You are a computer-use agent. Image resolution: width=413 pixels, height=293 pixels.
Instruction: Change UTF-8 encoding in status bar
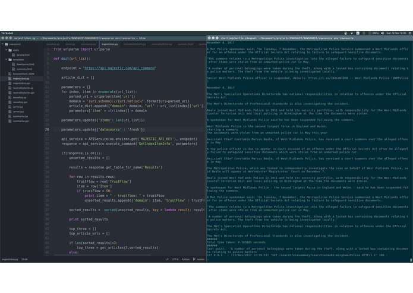[175, 259]
